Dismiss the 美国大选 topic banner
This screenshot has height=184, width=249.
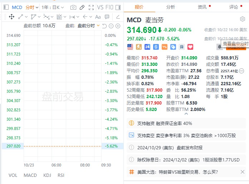(243, 172)
